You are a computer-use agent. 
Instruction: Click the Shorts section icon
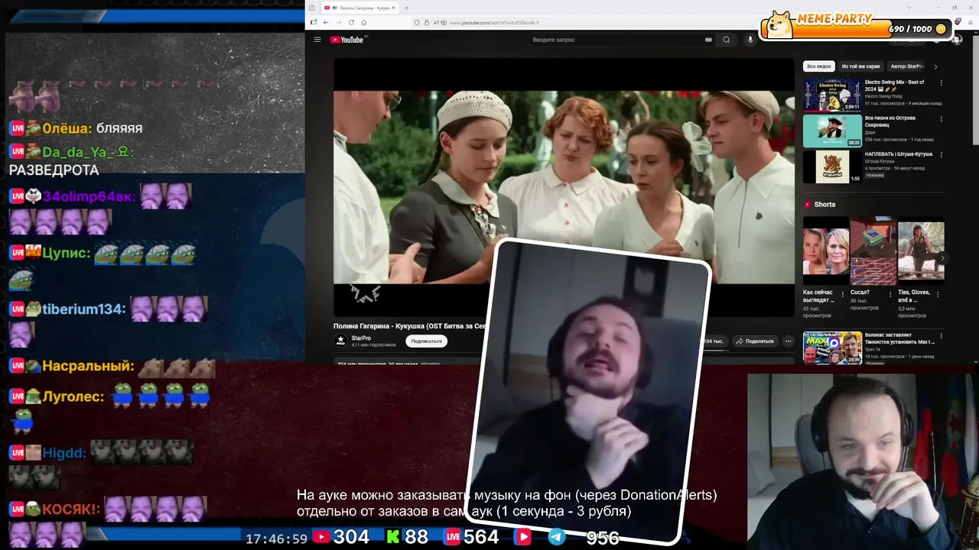[808, 205]
